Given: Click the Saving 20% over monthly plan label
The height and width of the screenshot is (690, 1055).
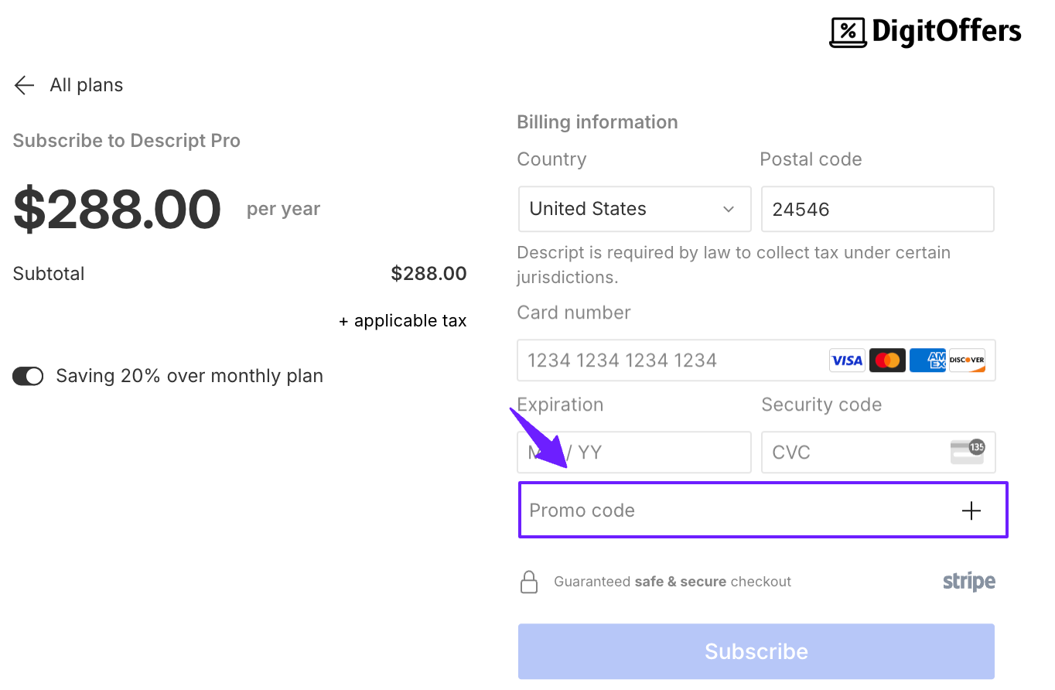Looking at the screenshot, I should (189, 376).
